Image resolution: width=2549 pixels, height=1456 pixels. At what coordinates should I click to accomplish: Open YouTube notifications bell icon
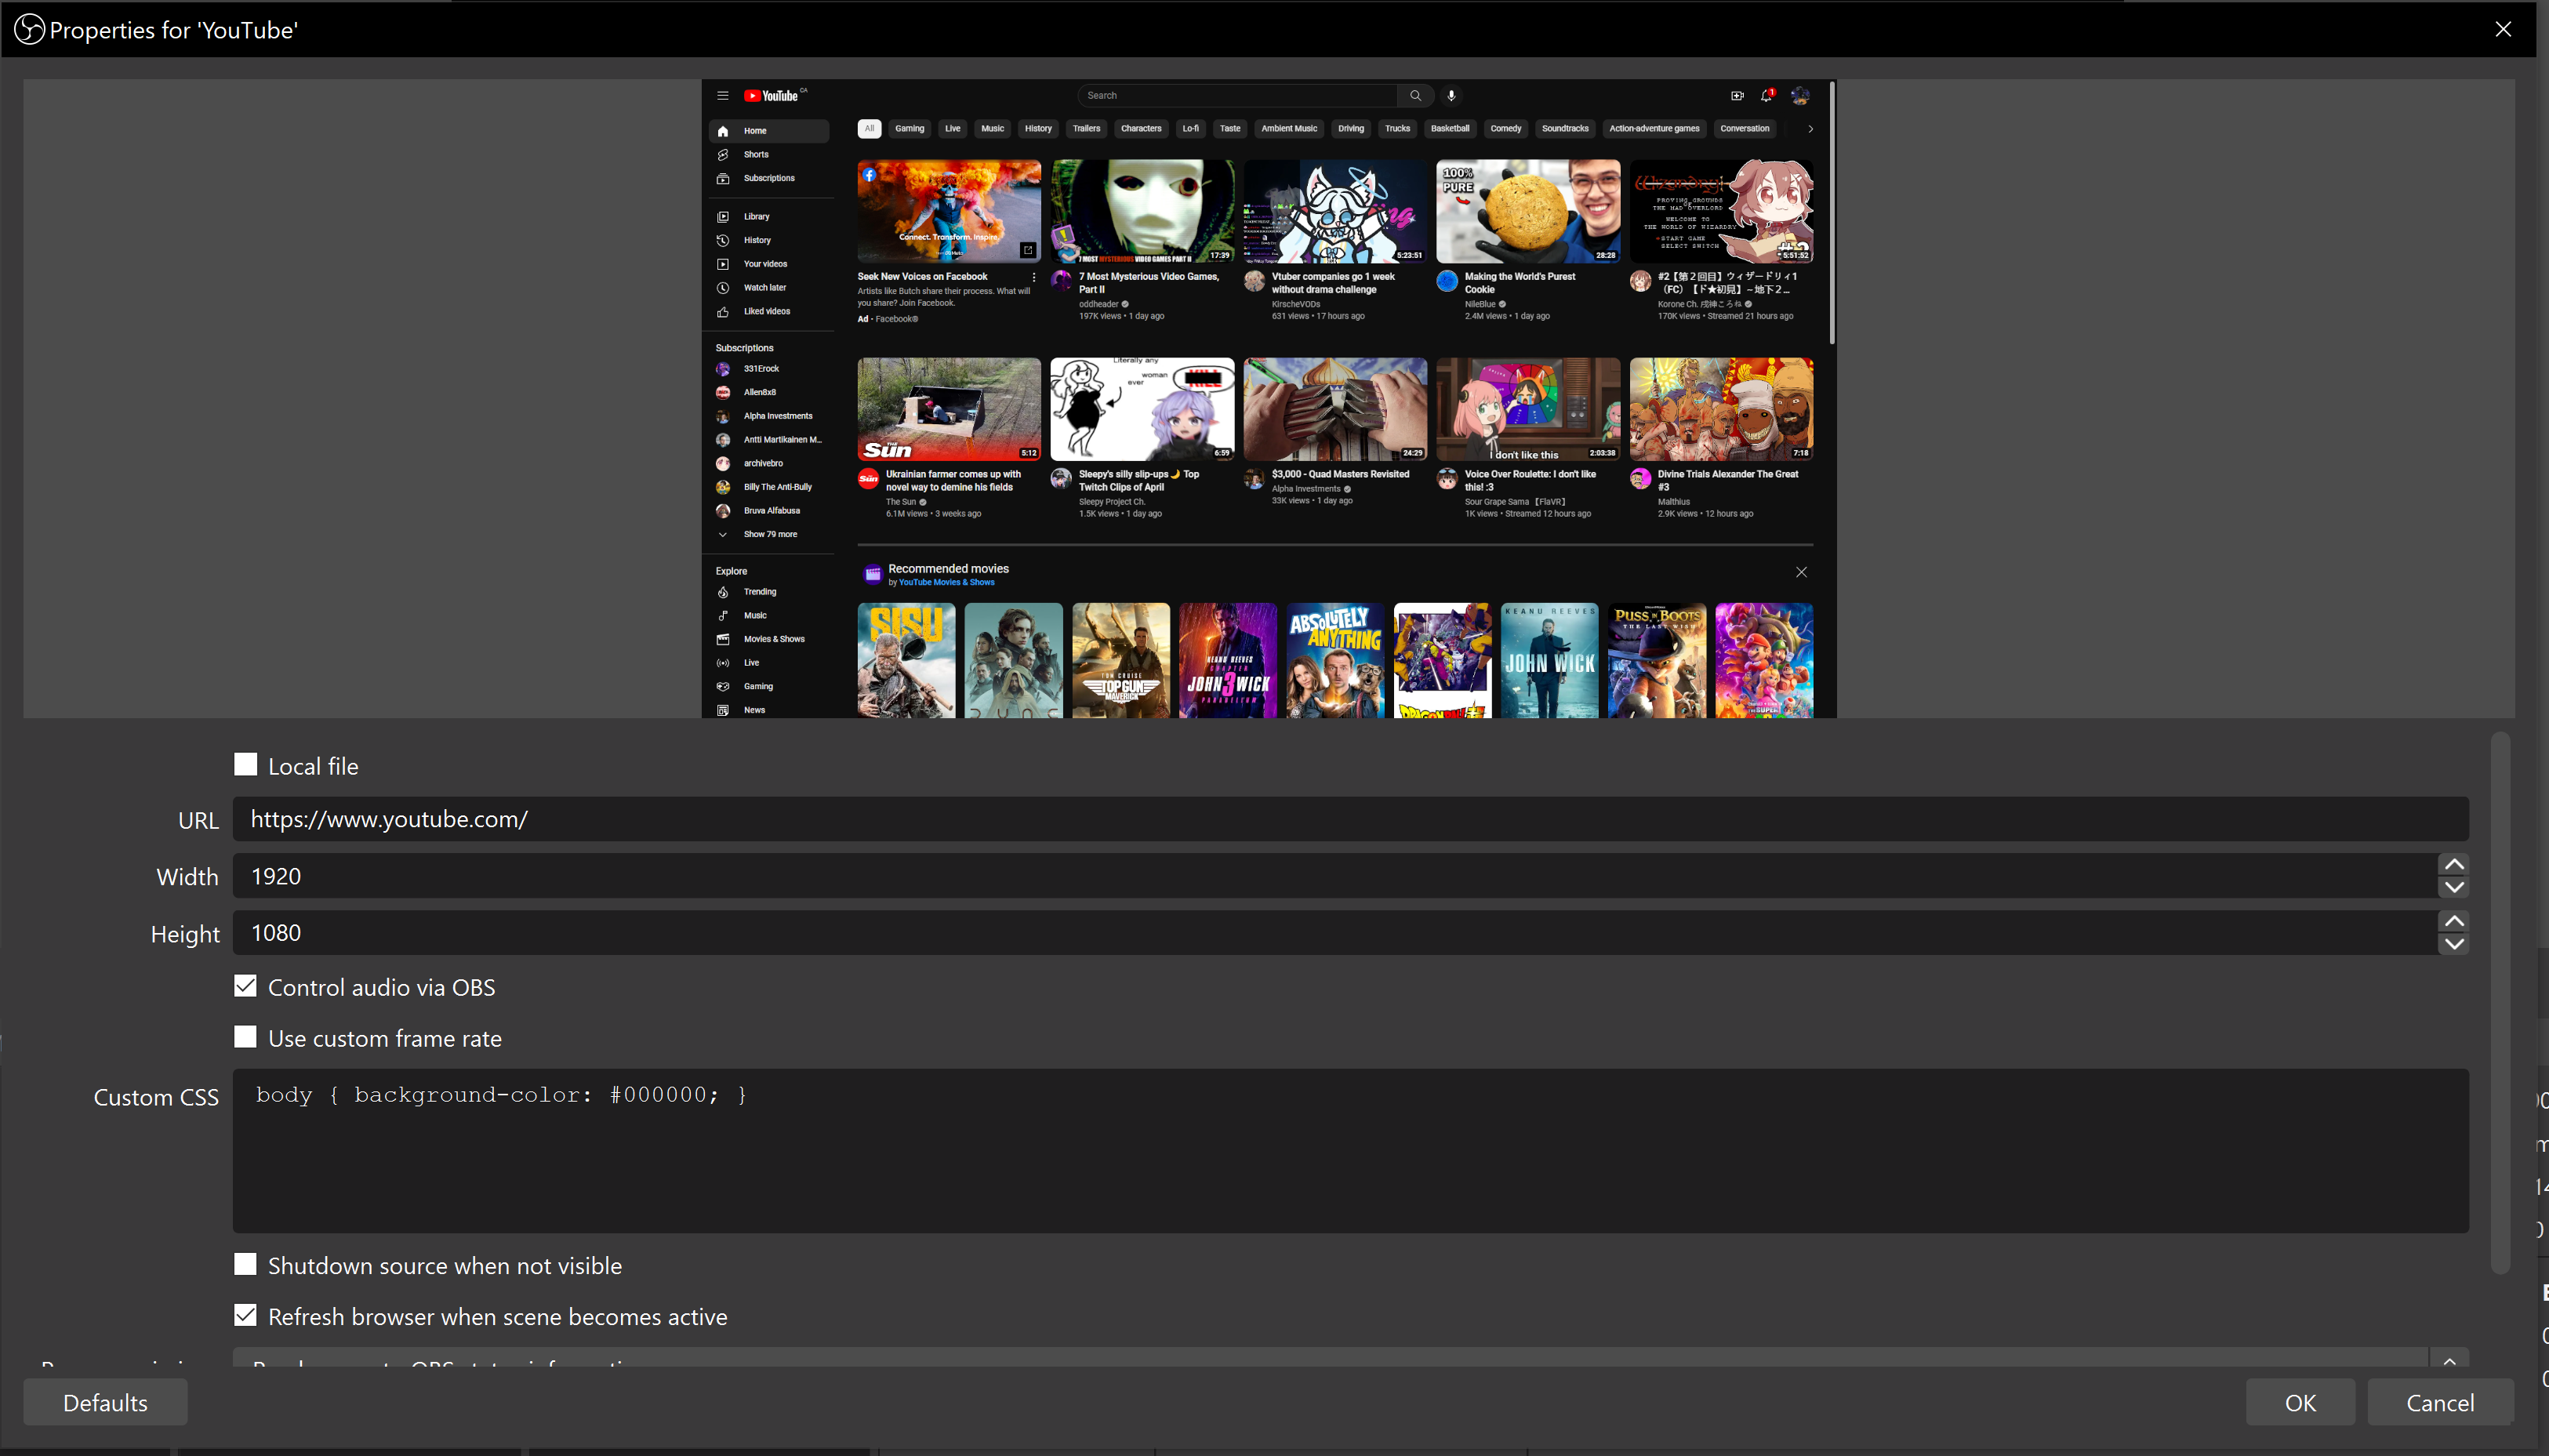click(1767, 95)
